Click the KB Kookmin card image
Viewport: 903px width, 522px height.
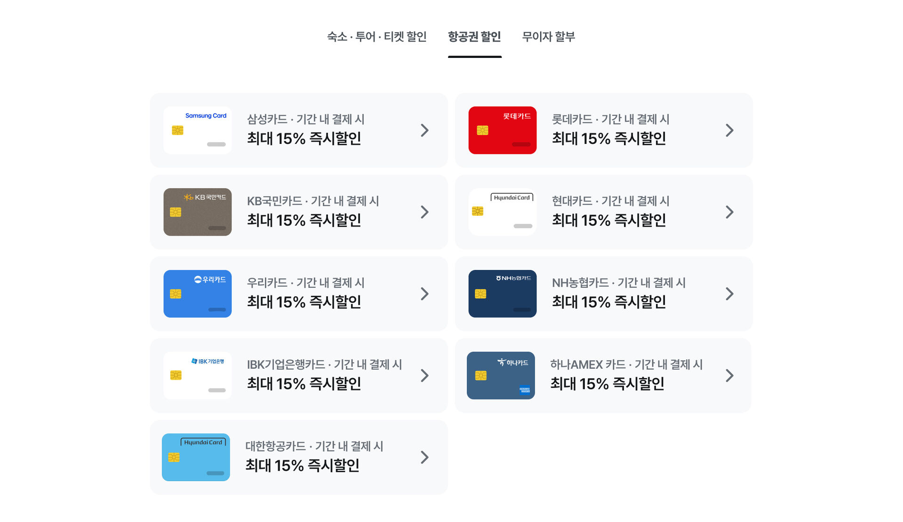(197, 212)
